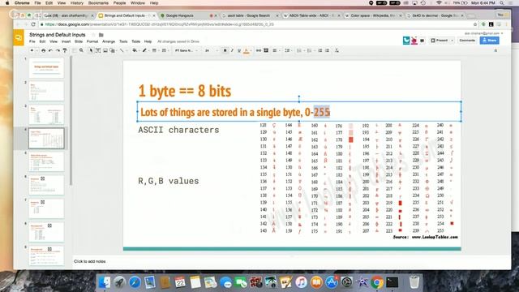Click the 'R,G,B values' text

[169, 181]
